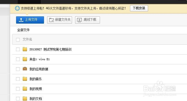This screenshot has width=187, height=101.
Task: Open 离线下载 offline download
Action: (88, 20)
